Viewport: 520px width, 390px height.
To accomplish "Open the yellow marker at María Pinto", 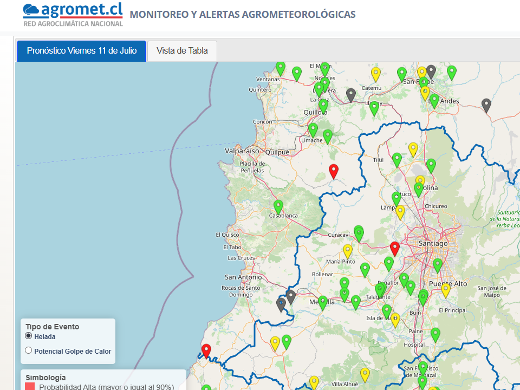I will pos(348,250).
